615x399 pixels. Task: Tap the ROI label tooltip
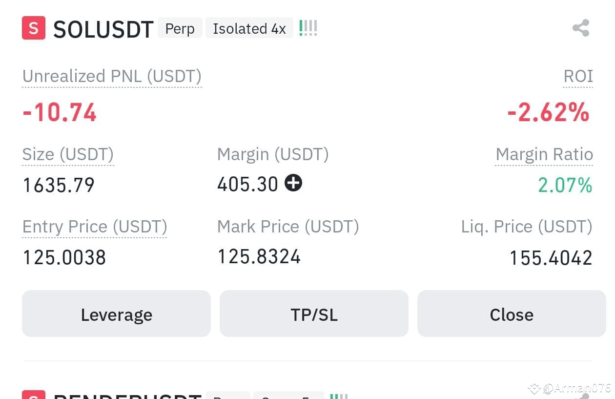click(x=578, y=77)
